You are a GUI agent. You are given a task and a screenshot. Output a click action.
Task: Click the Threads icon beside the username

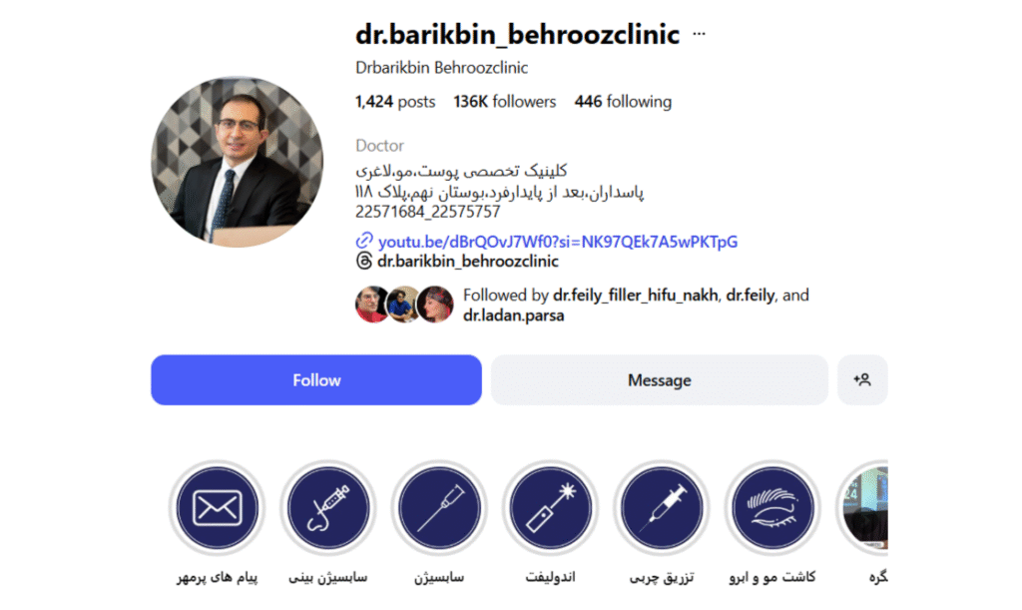[x=363, y=262]
